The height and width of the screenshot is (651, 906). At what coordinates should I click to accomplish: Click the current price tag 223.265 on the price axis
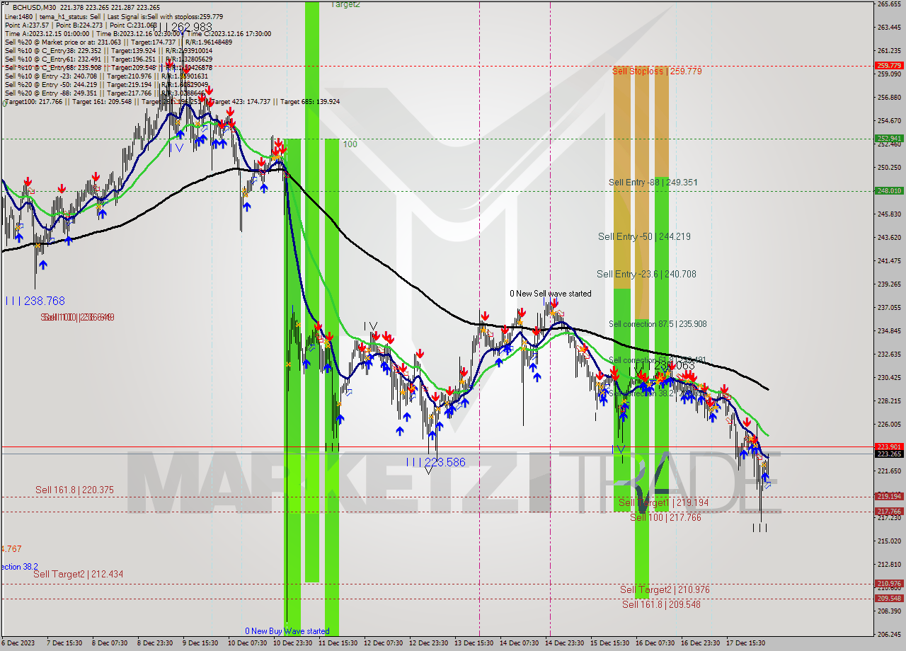(x=889, y=454)
